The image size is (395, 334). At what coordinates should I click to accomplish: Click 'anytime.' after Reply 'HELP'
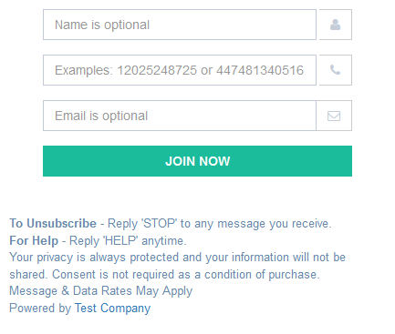tap(164, 241)
